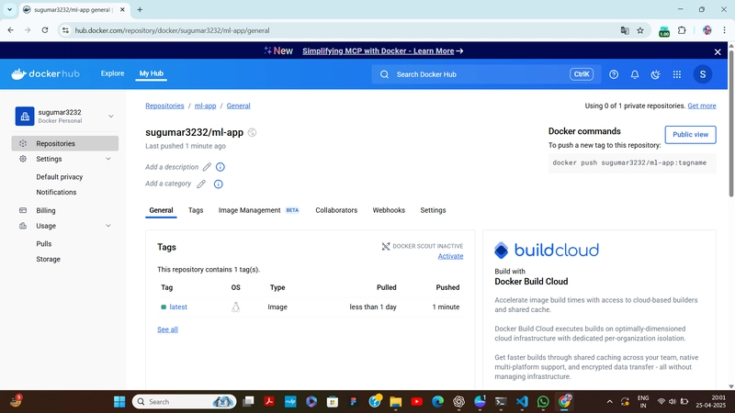Open the notifications bell icon
735x413 pixels.
(635, 74)
